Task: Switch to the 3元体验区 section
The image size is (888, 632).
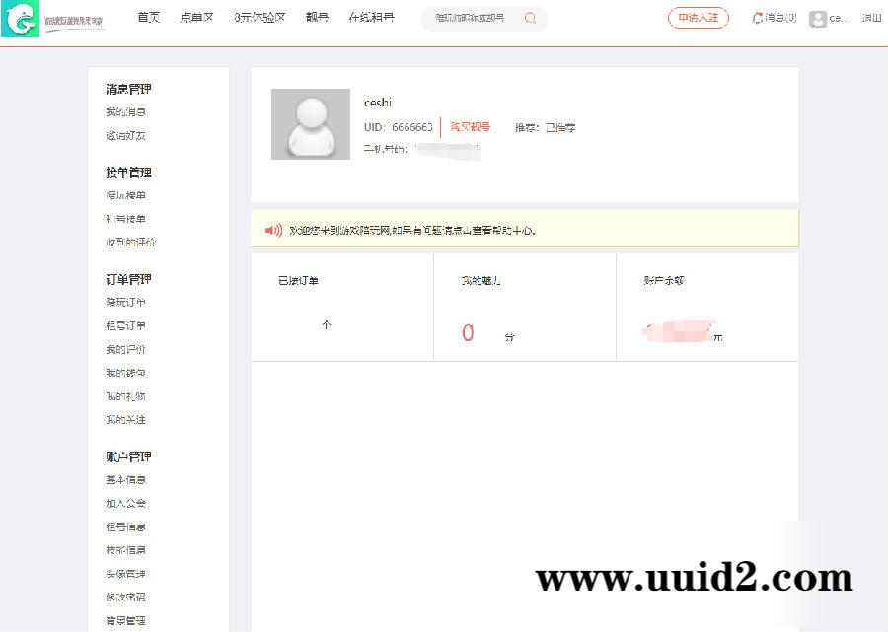Action: coord(259,18)
